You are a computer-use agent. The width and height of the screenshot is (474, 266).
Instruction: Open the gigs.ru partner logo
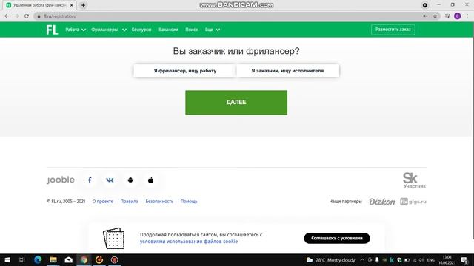413,202
